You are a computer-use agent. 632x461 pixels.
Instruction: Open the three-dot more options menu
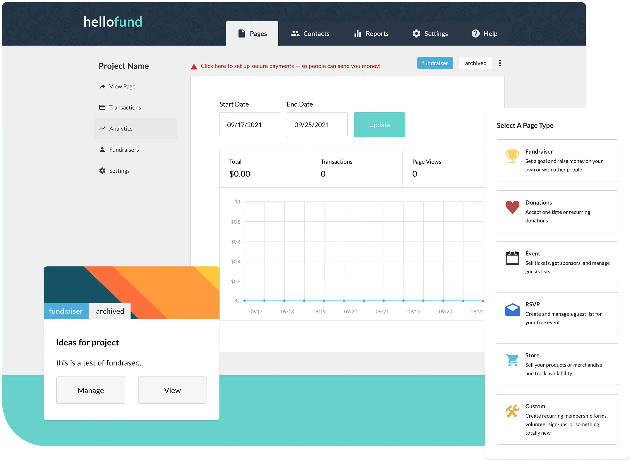[x=500, y=63]
